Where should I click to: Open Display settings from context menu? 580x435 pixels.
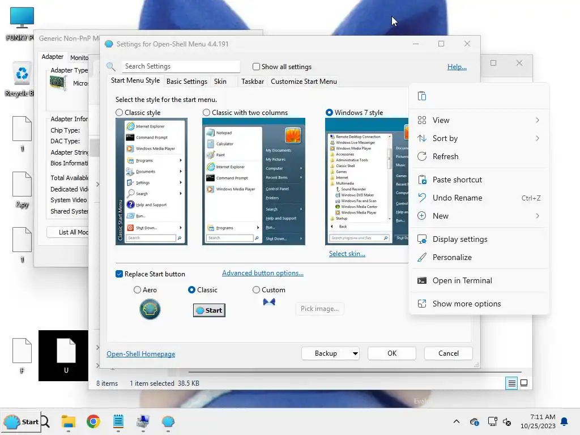pyautogui.click(x=479, y=240)
